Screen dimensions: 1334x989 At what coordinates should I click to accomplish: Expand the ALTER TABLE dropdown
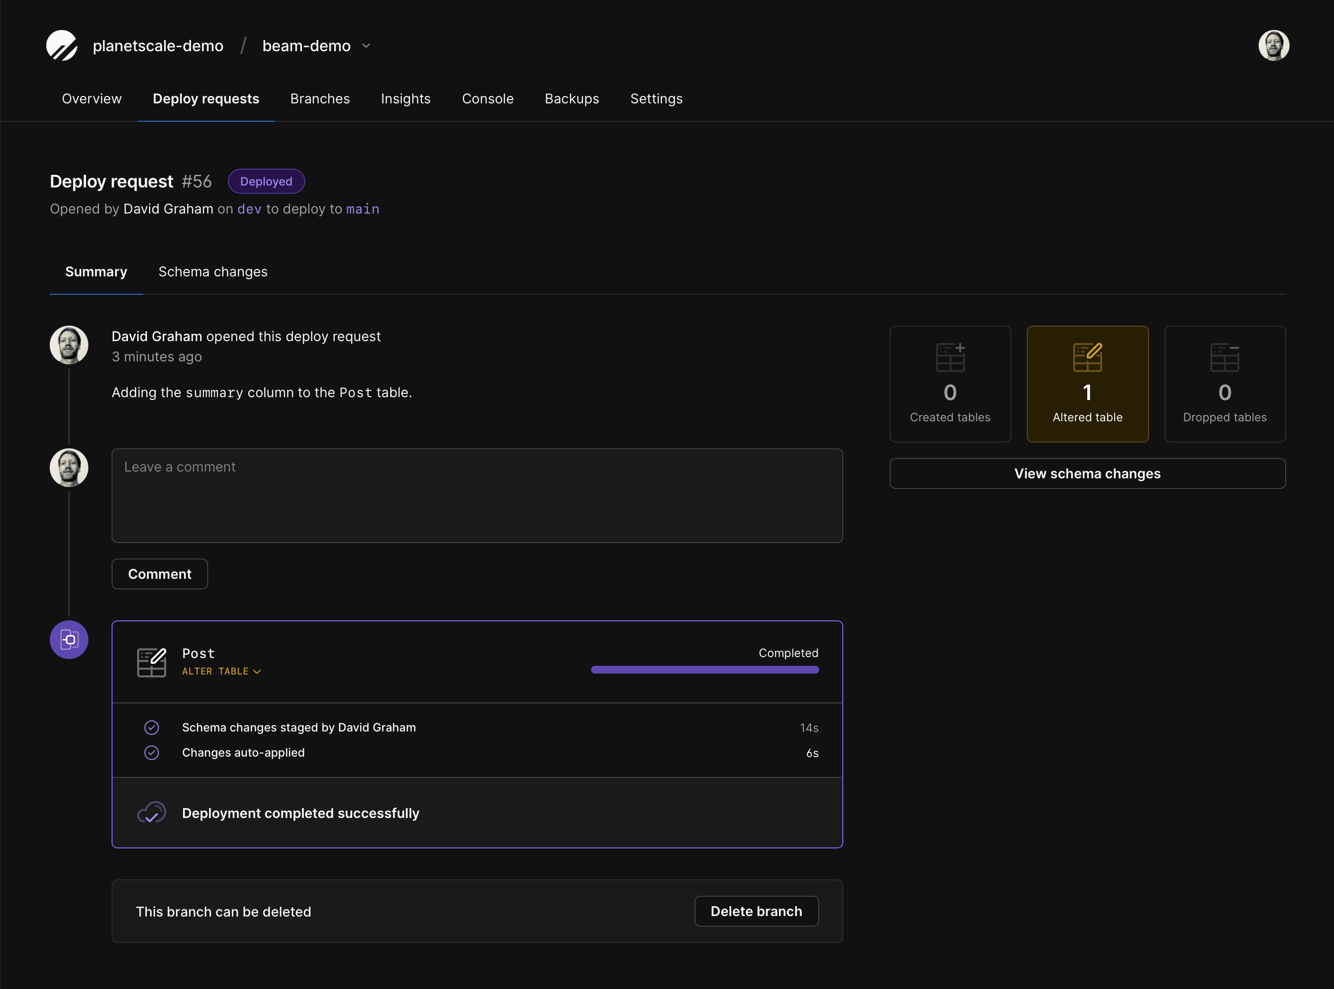[x=221, y=670]
